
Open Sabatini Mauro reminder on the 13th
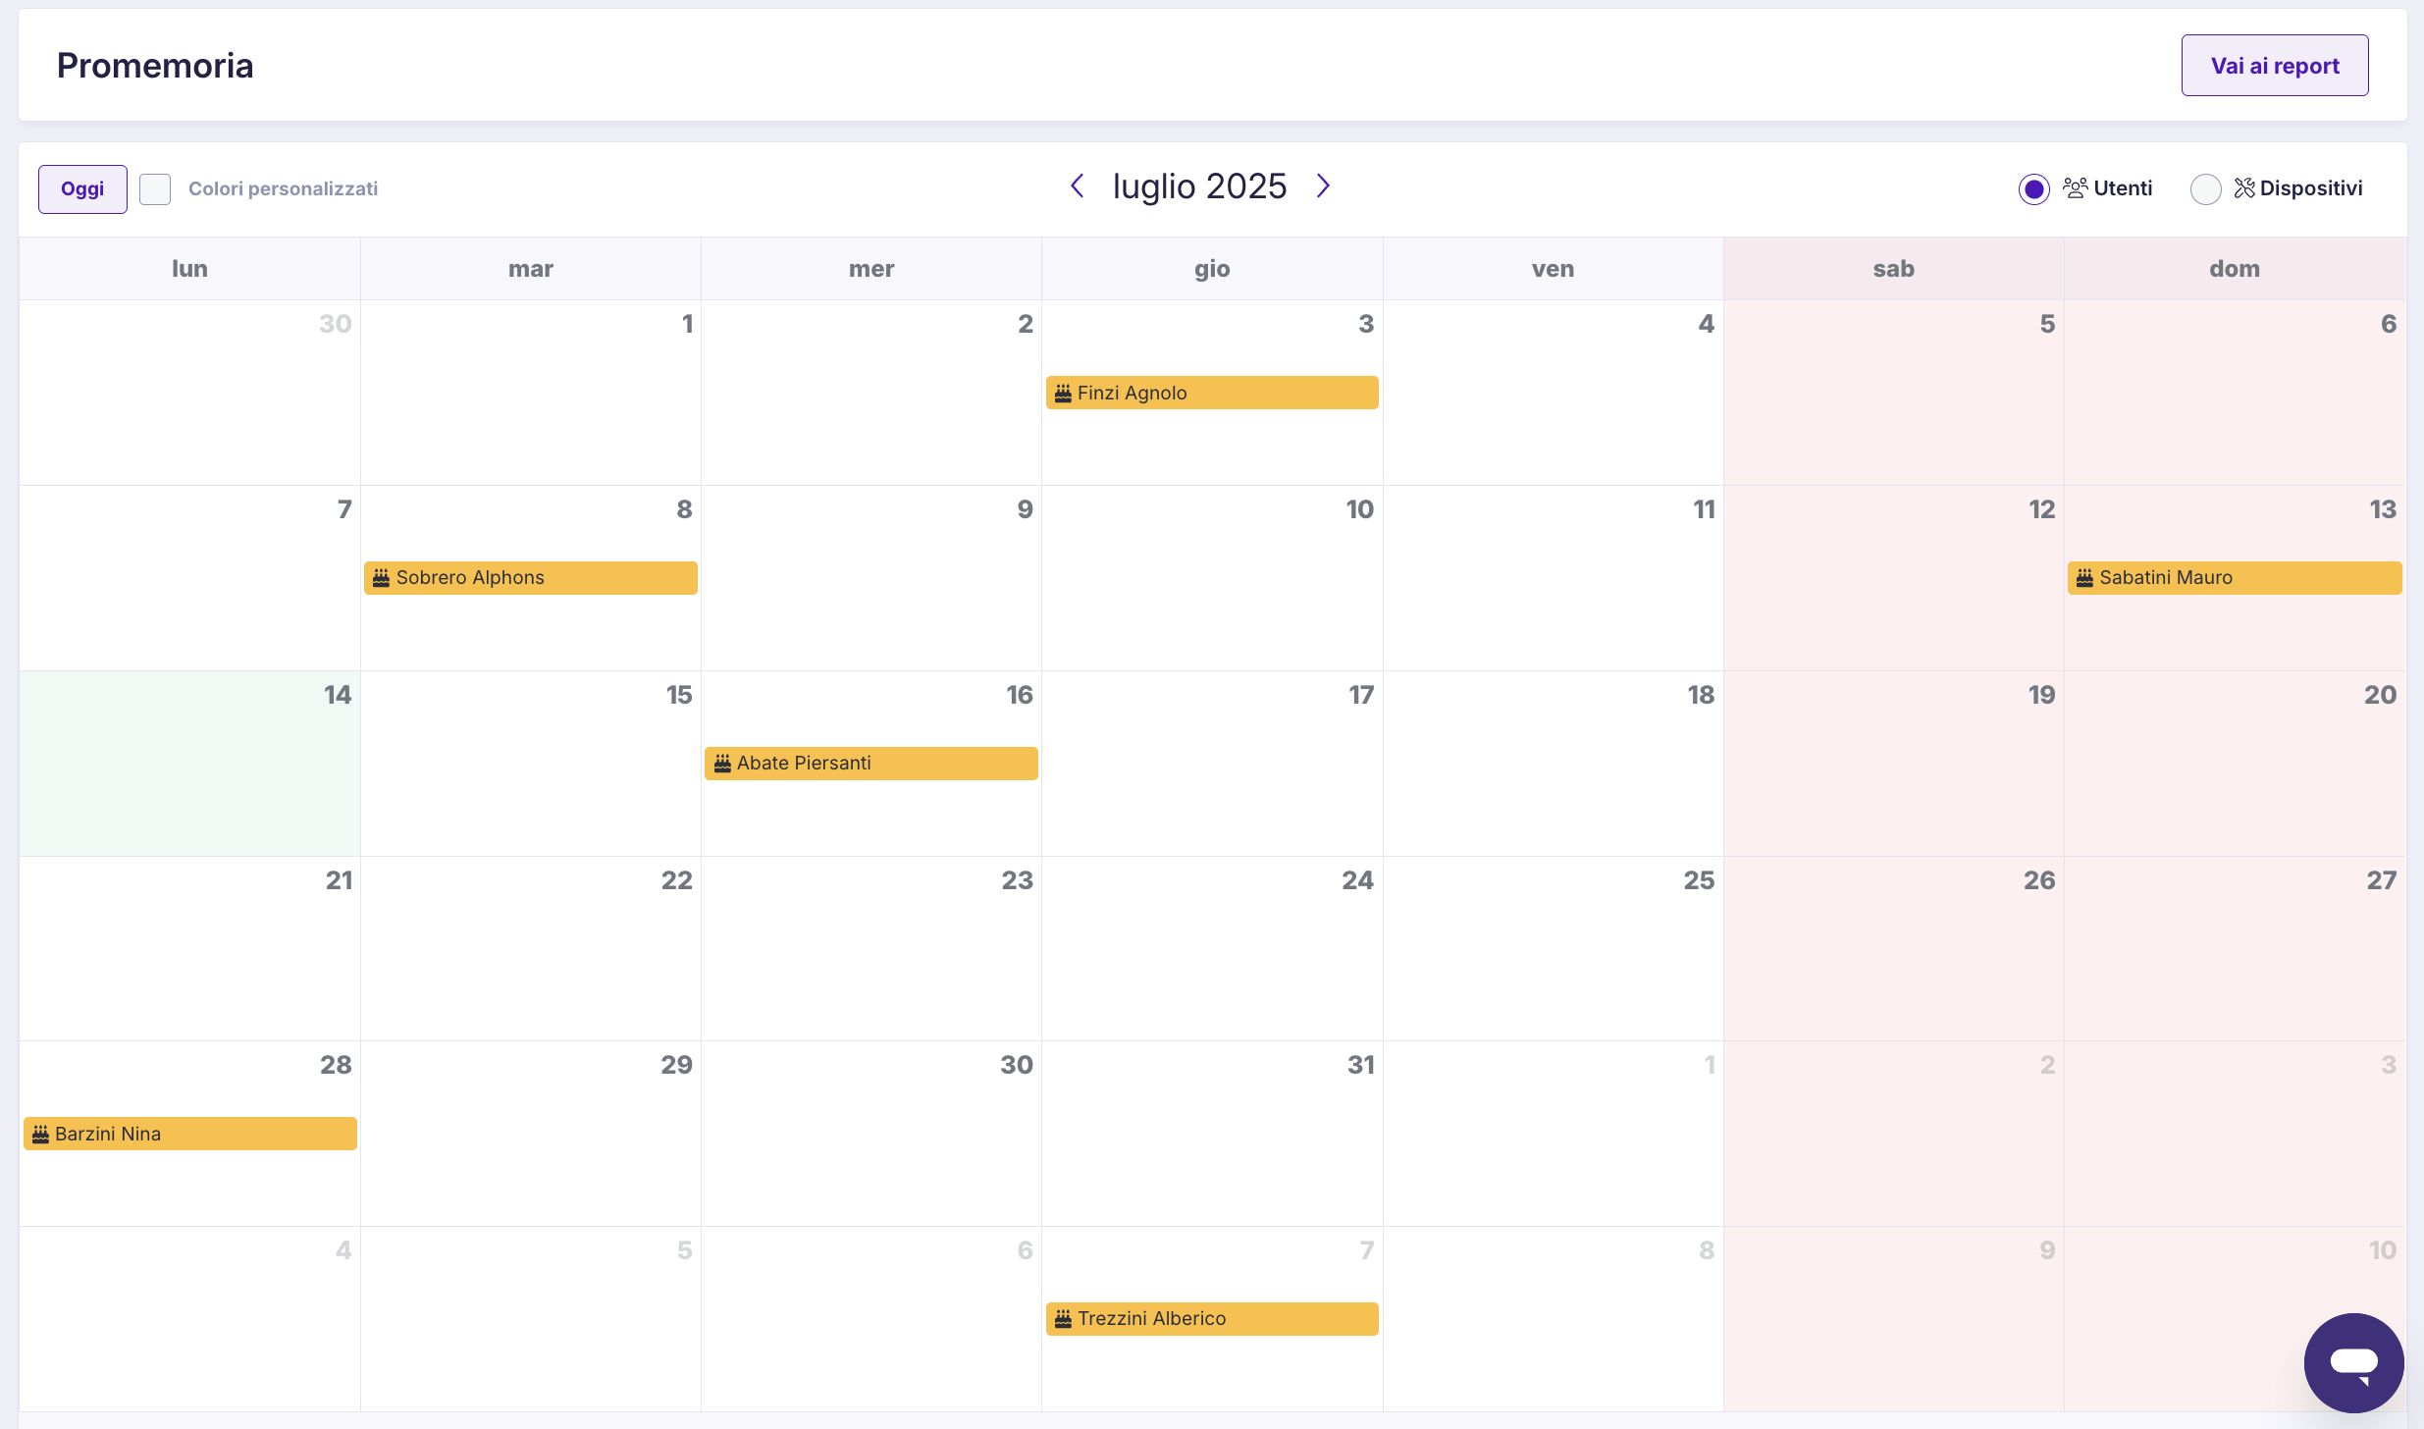tap(2235, 578)
